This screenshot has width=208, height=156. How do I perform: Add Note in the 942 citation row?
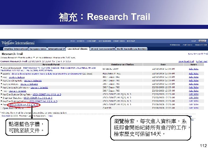click(194, 77)
